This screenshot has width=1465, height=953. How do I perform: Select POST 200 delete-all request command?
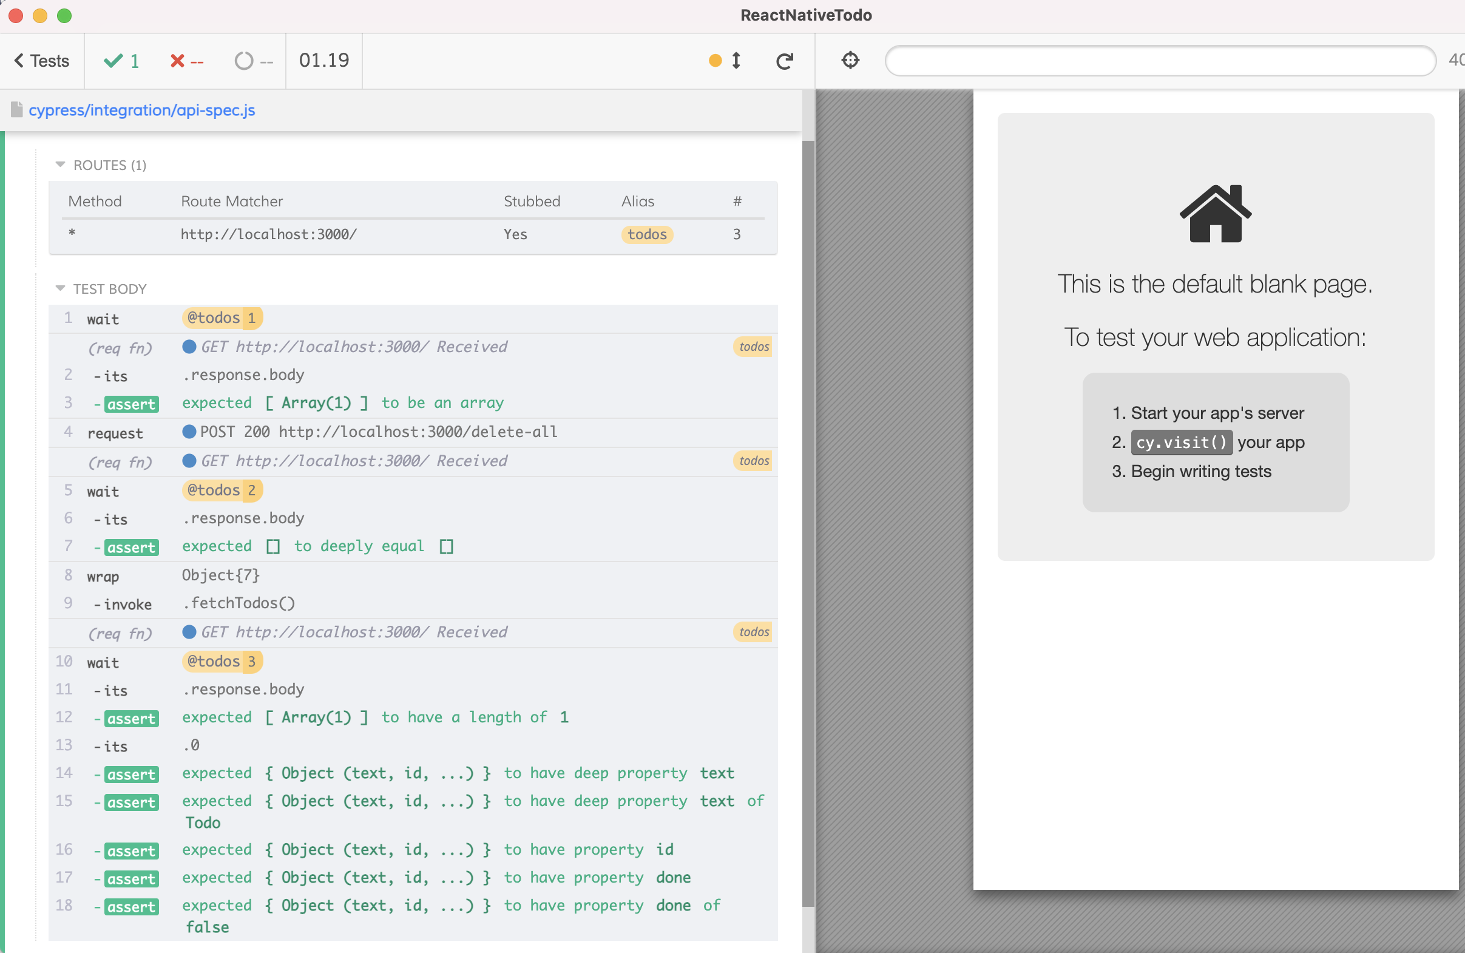pyautogui.click(x=413, y=432)
